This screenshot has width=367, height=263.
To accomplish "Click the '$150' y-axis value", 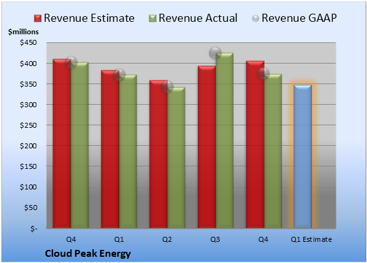I will pos(28,166).
